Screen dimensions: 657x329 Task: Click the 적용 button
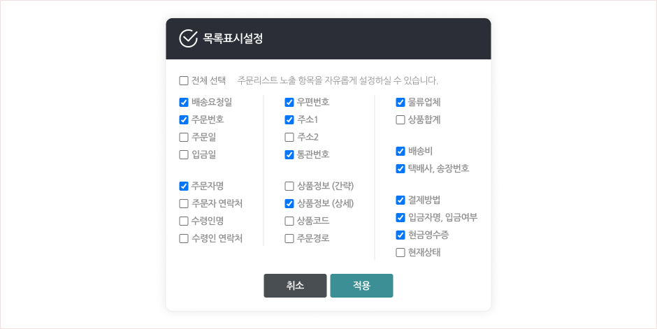pyautogui.click(x=361, y=286)
